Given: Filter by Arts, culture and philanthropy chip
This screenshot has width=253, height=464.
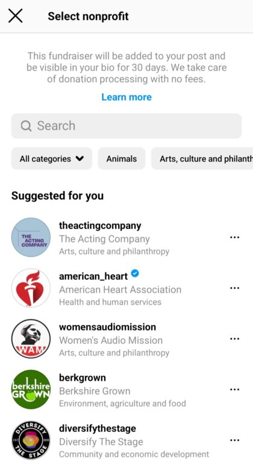Looking at the screenshot, I should (x=202, y=159).
